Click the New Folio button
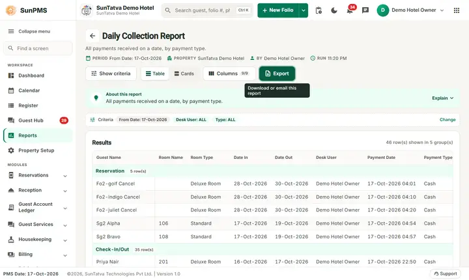 pyautogui.click(x=278, y=10)
